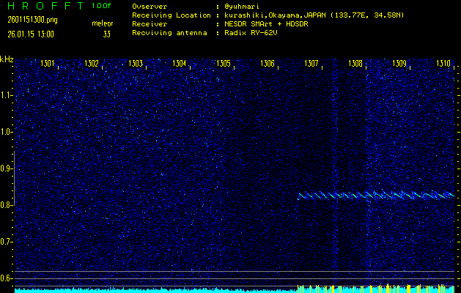Click the 0.9 kHz axis label
Image resolution: width=461 pixels, height=293 pixels.
click(x=6, y=168)
